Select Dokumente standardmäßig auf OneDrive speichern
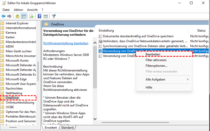210x131 pixels. click(x=138, y=36)
